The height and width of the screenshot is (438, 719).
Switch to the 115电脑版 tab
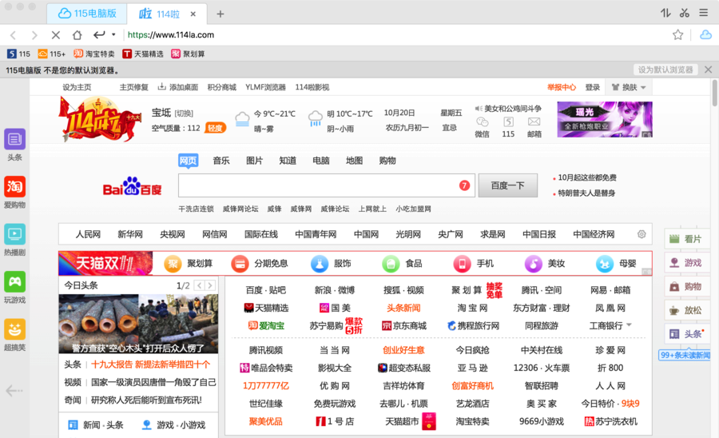[x=87, y=14]
